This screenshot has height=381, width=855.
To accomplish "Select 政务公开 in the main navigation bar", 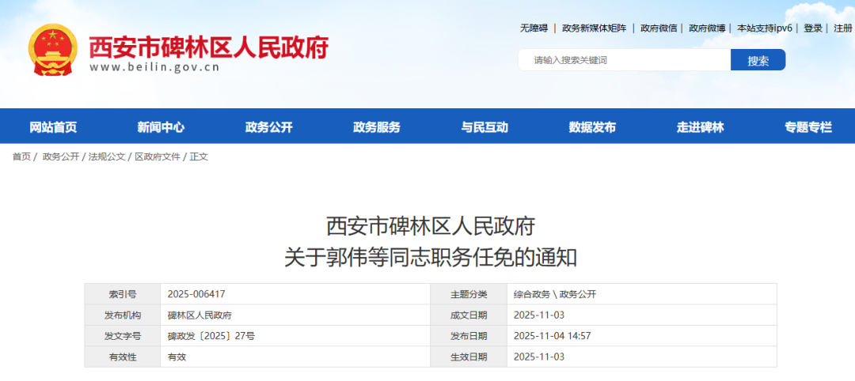I will point(269,126).
